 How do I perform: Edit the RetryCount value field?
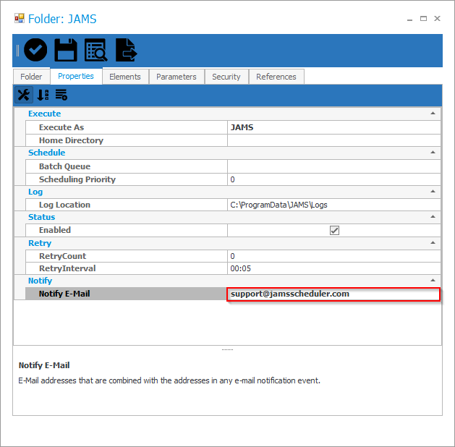pyautogui.click(x=333, y=256)
